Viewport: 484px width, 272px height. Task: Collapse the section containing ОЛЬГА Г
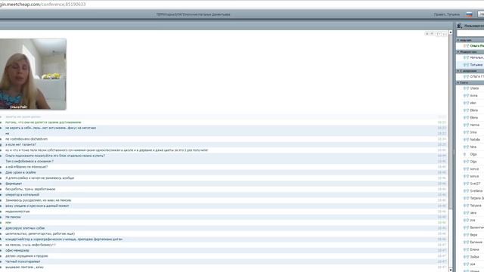458,71
